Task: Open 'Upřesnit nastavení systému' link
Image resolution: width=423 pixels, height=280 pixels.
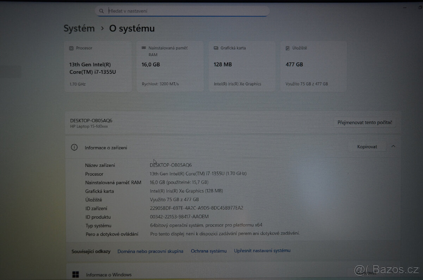Action: pos(262,251)
